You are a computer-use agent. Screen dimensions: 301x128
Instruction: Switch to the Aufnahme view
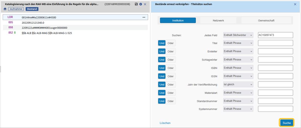click(x=16, y=9)
